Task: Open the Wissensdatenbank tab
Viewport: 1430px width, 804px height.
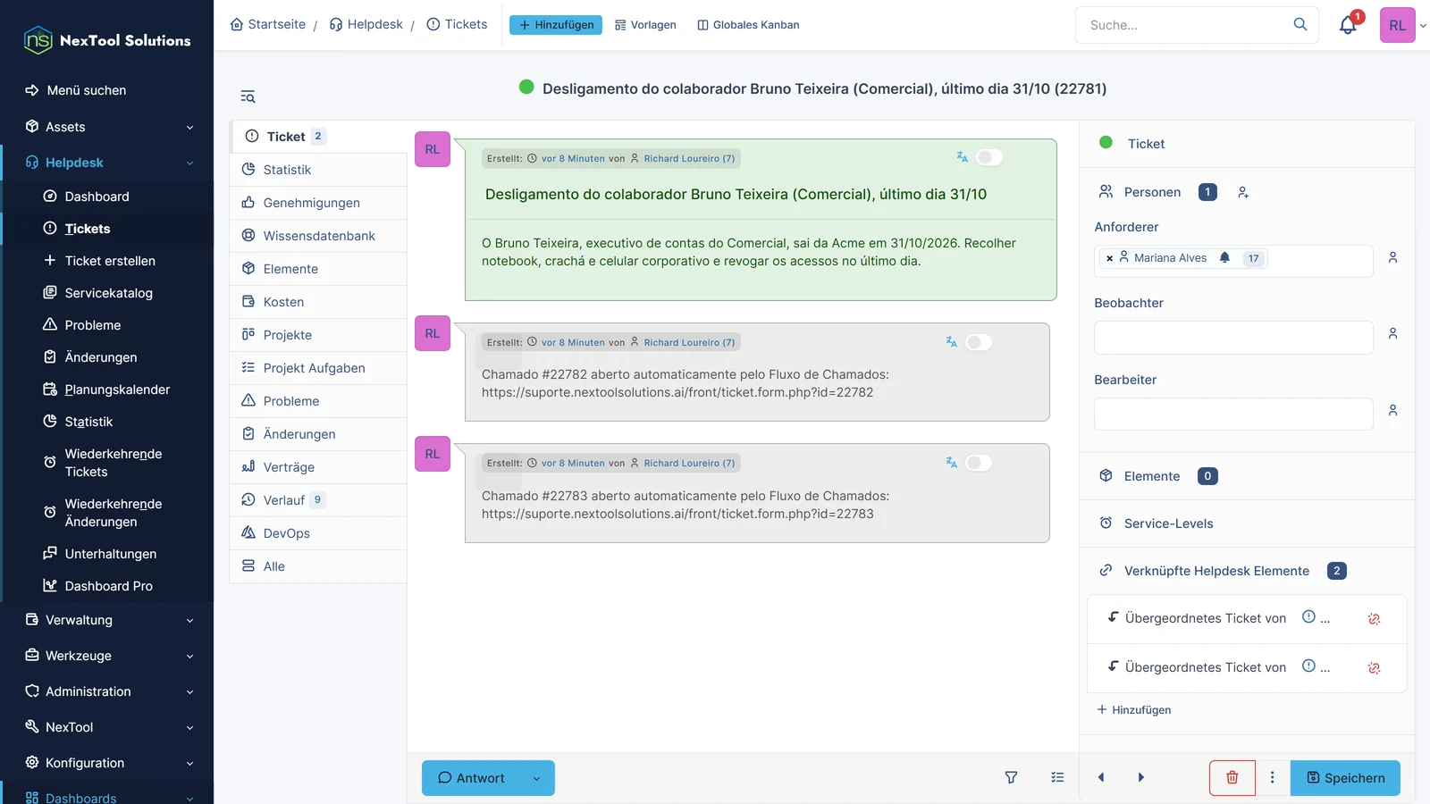Action: pos(318,236)
